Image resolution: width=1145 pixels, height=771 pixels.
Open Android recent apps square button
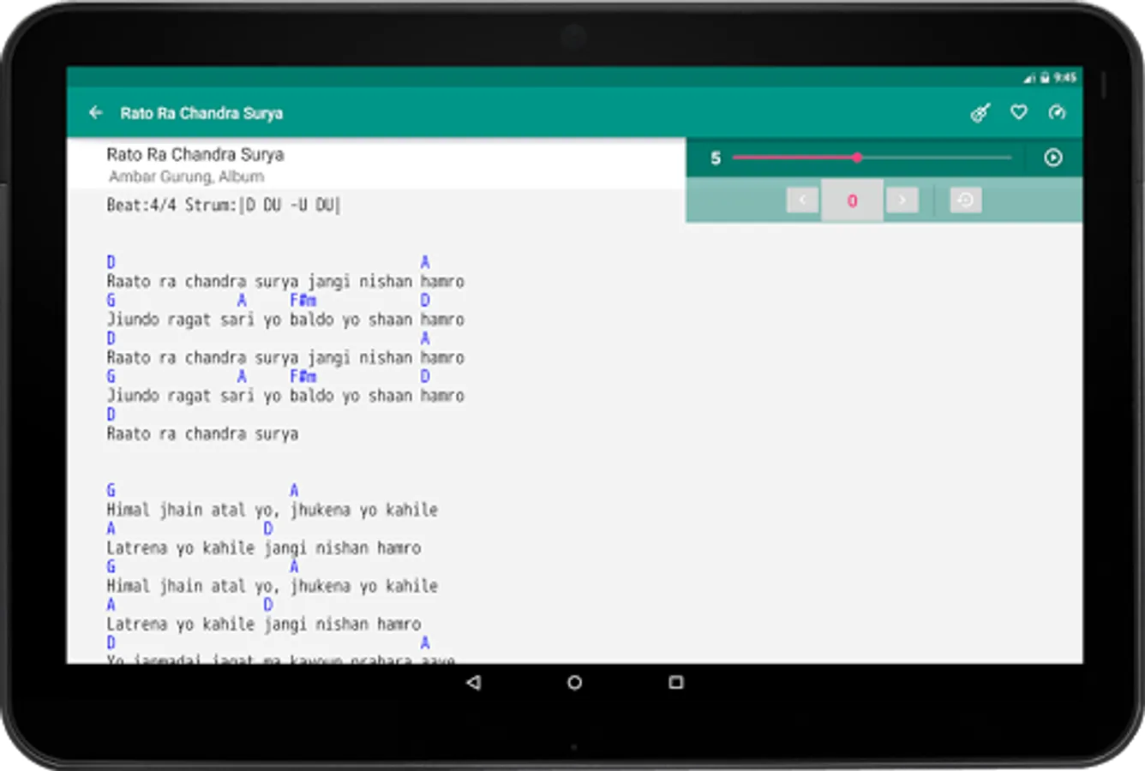[676, 682]
